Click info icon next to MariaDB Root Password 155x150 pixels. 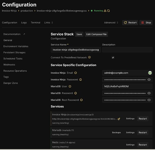(81, 100)
